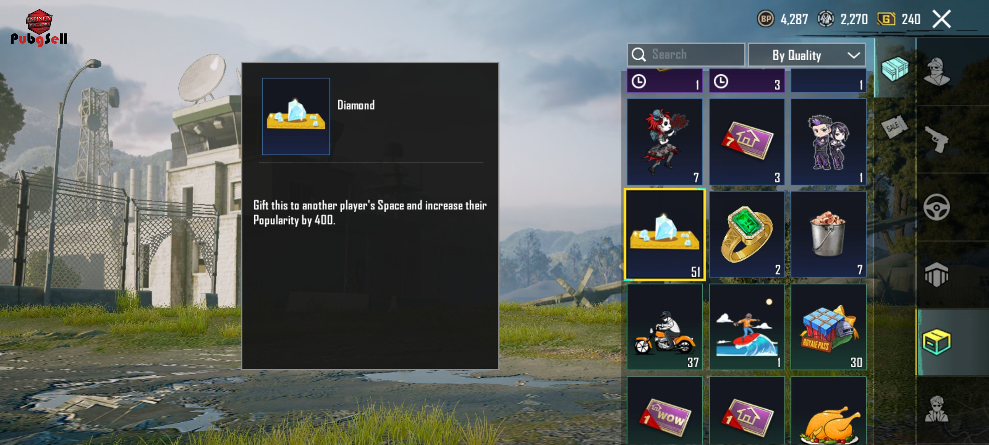Open the pistol weapons category
The height and width of the screenshot is (445, 989).
pyautogui.click(x=936, y=139)
